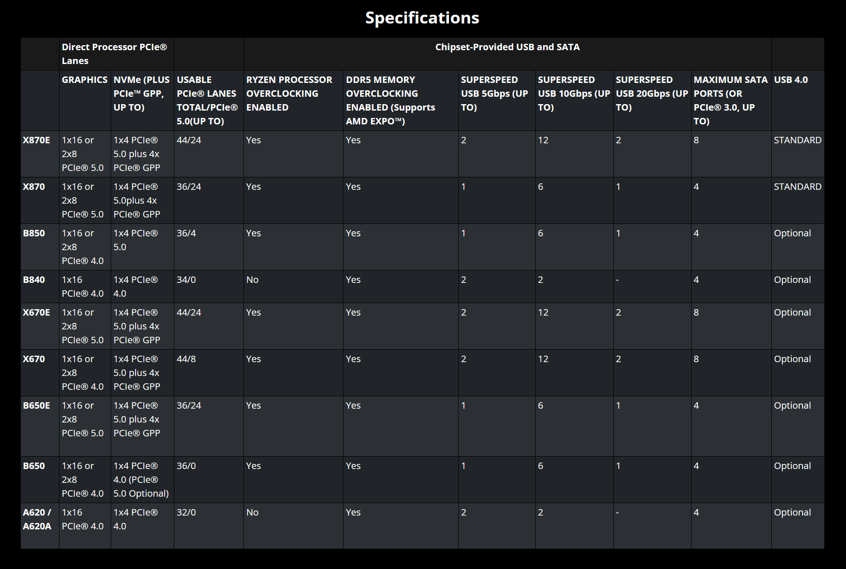Click the 6 USB 10Gbps cell in B850 row
This screenshot has width=846, height=569.
(x=574, y=247)
